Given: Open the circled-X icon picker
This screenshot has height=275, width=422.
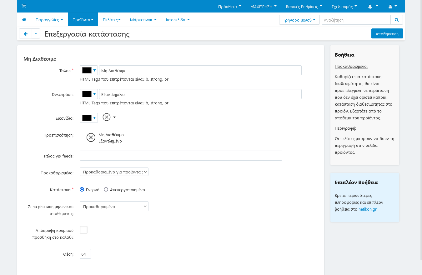Looking at the screenshot, I should coord(109,117).
